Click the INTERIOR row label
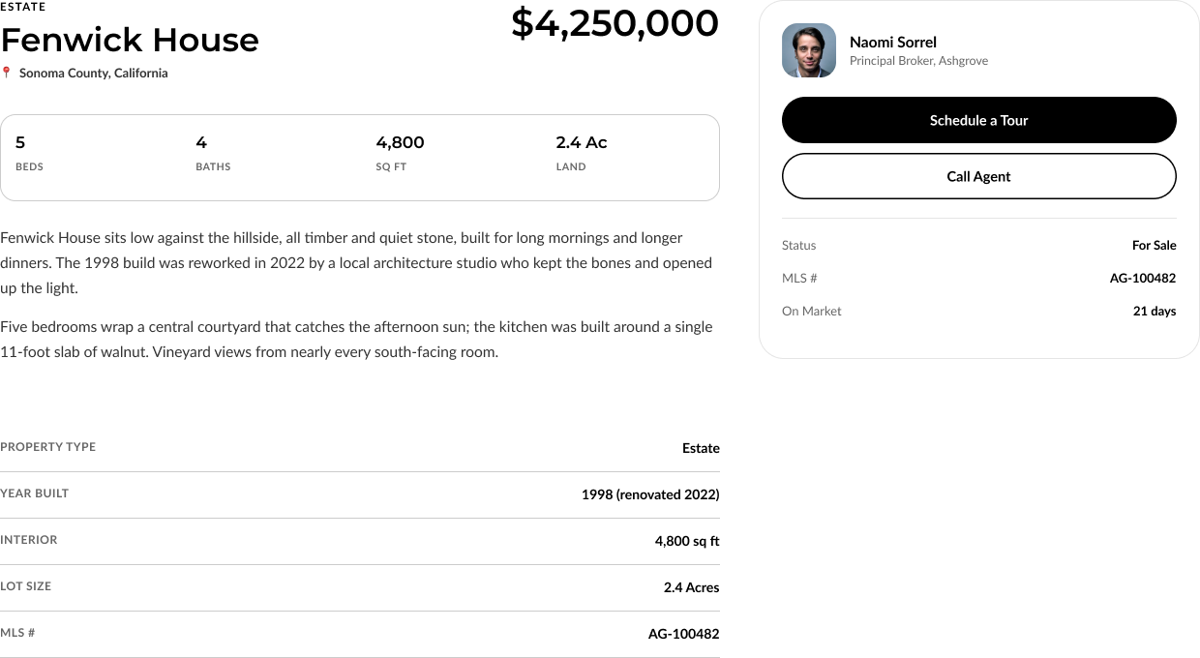The width and height of the screenshot is (1200, 658). (28, 539)
